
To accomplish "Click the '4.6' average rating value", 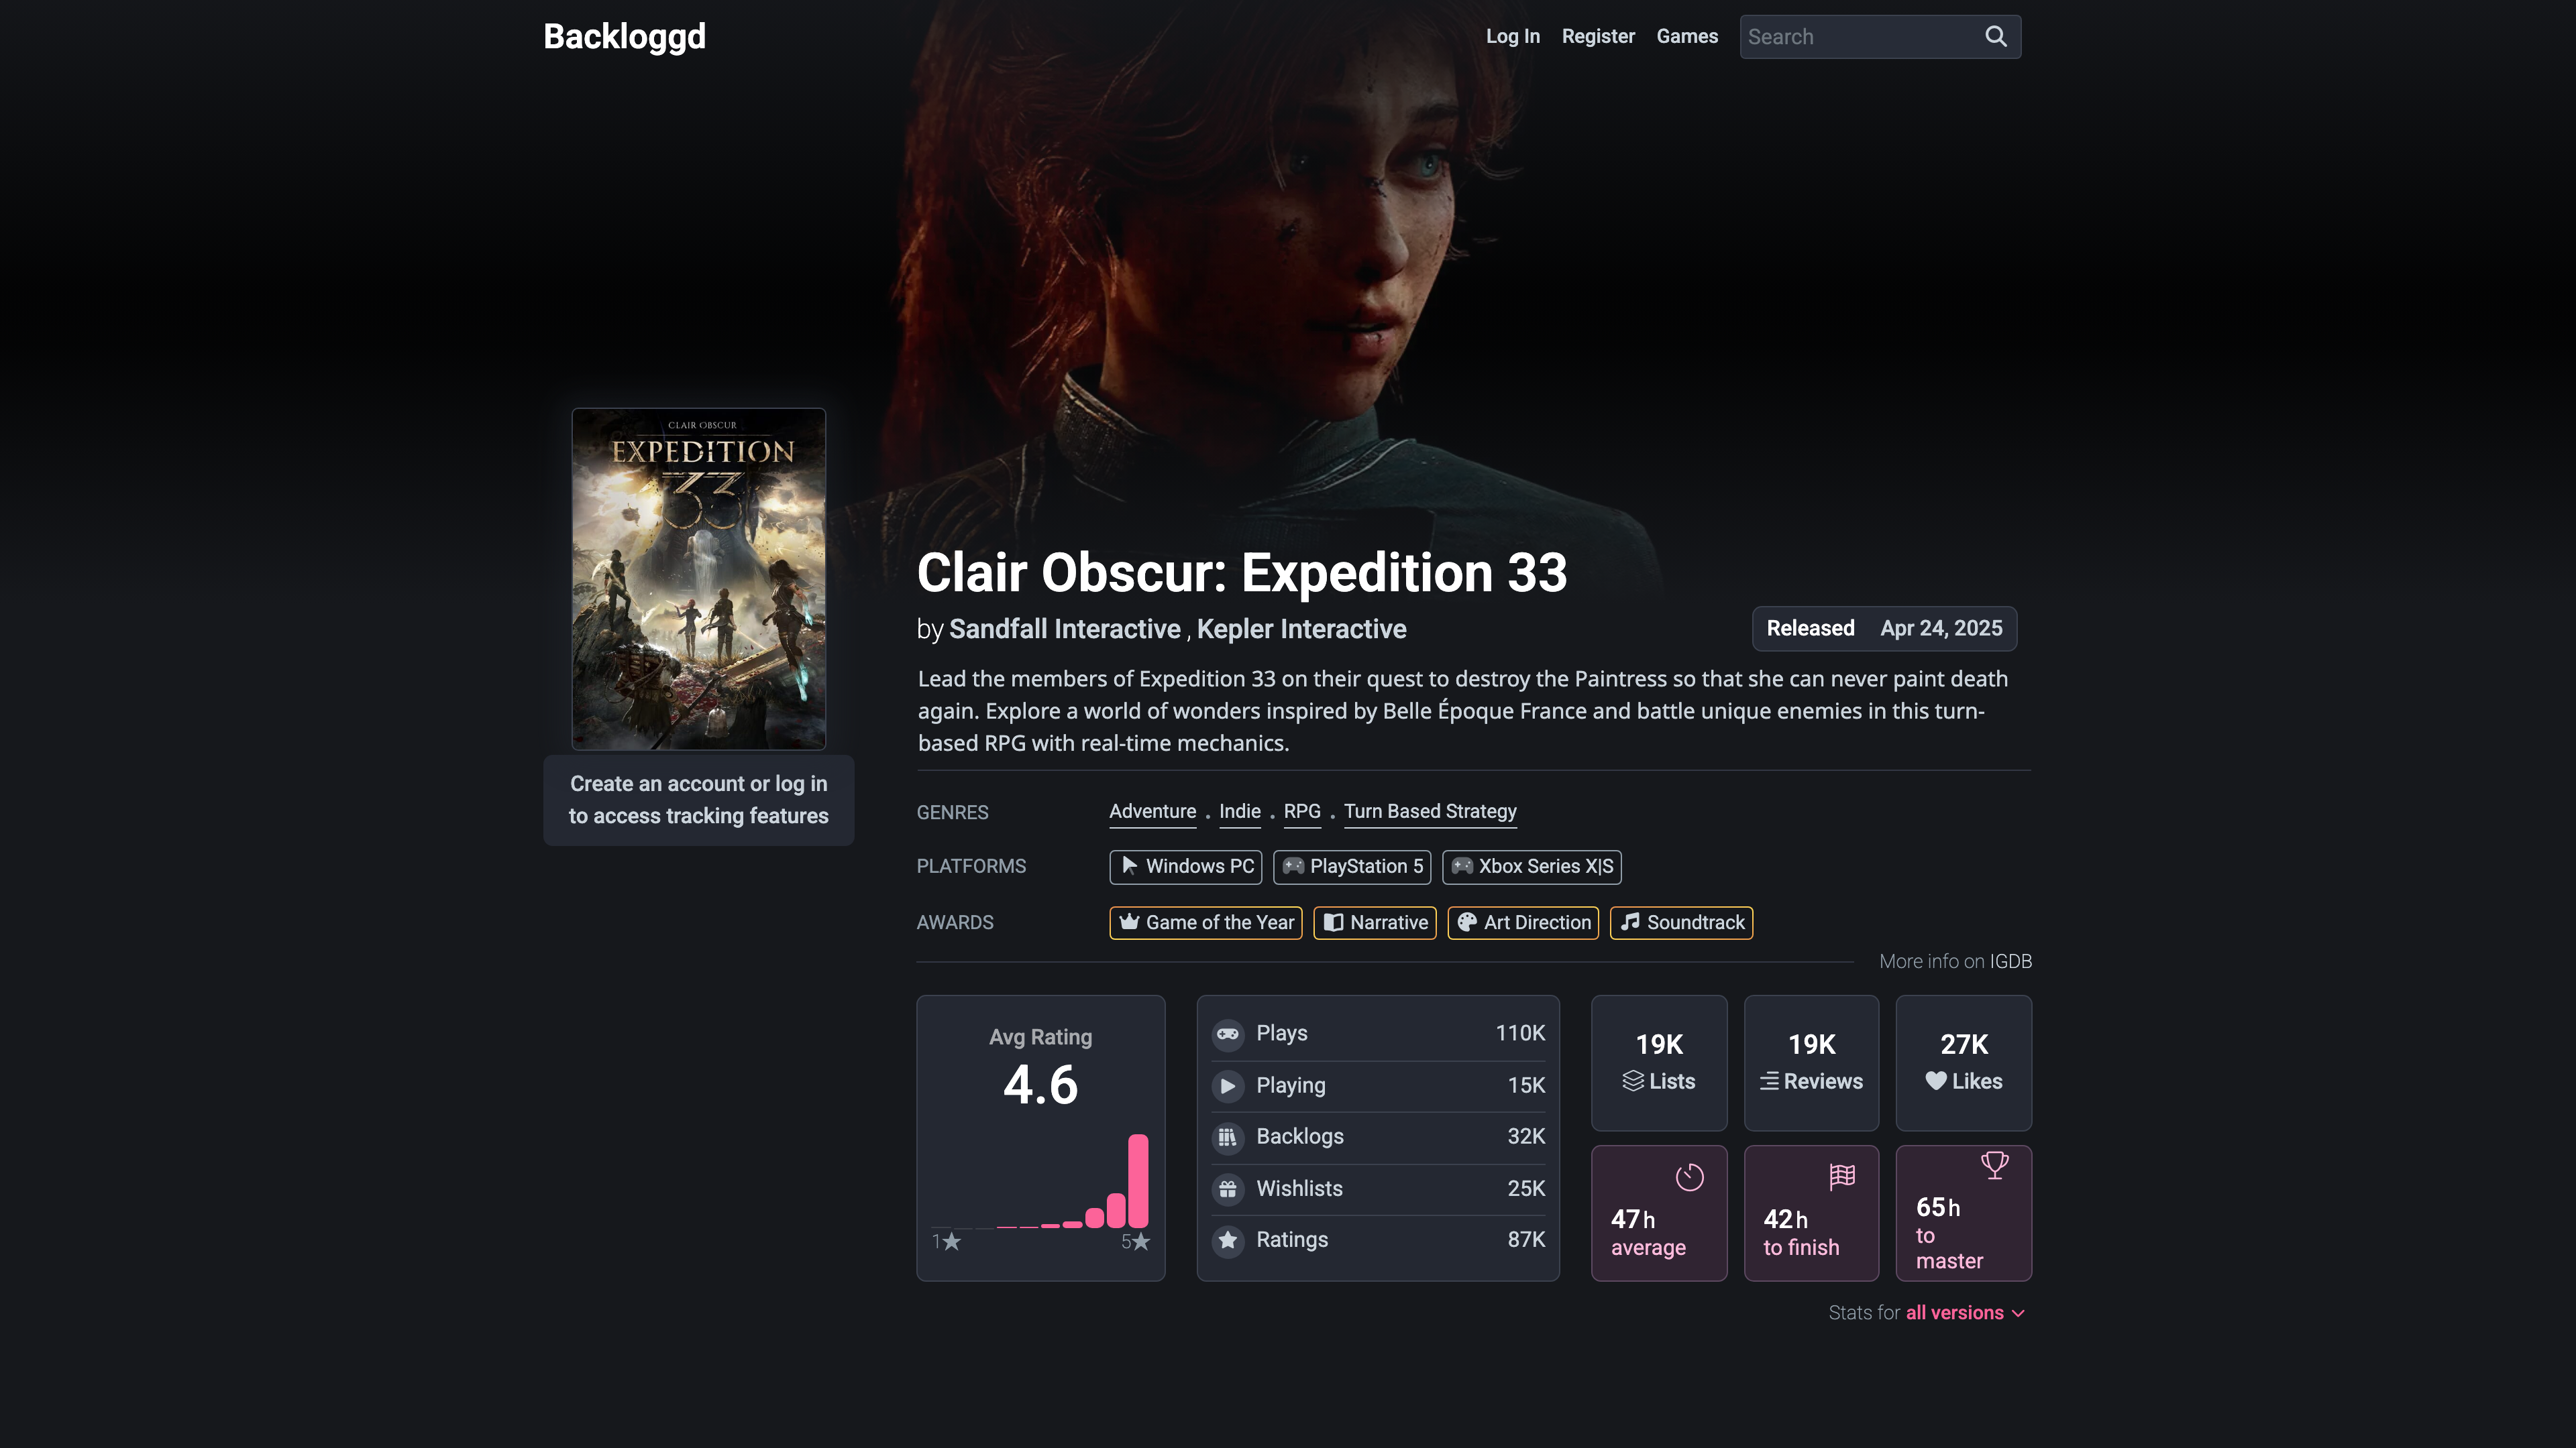I will tap(1040, 1085).
